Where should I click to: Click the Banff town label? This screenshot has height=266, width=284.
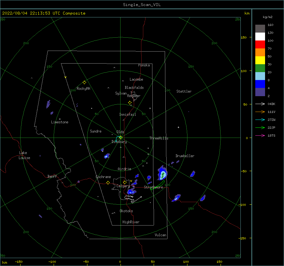(x=52, y=176)
